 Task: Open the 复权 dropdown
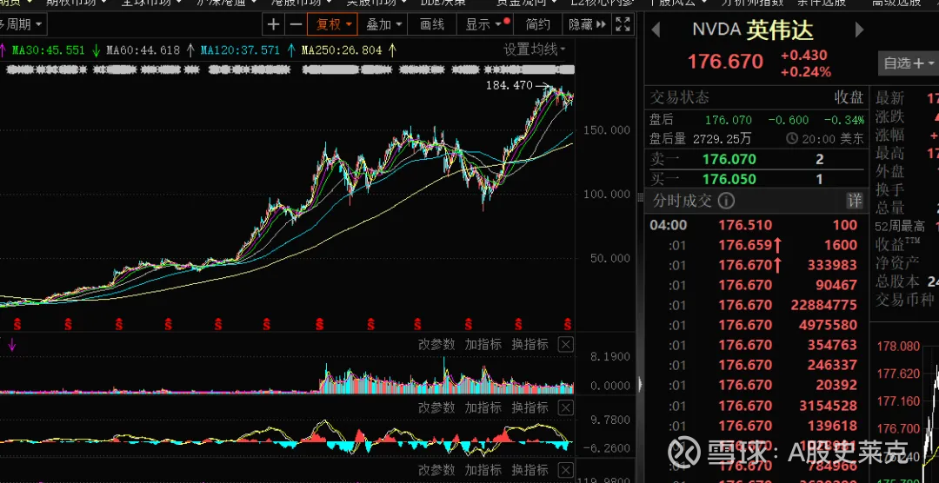(332, 24)
